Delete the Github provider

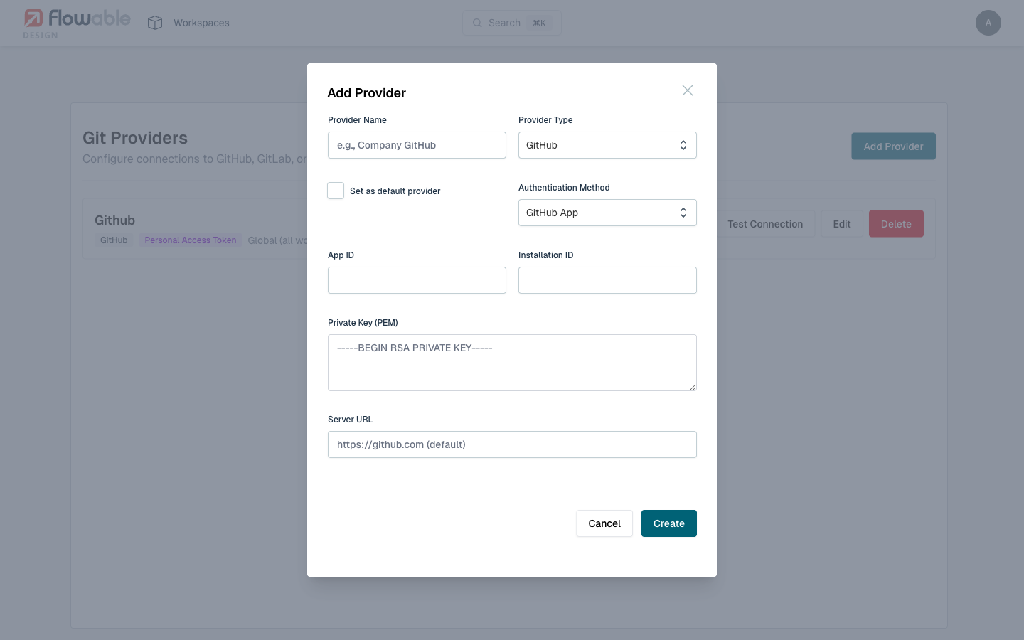(896, 224)
